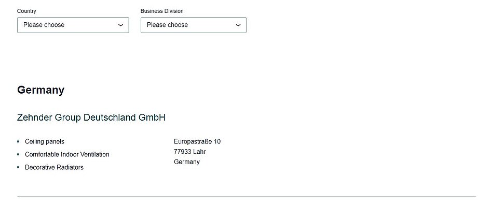This screenshot has height=220, width=503.
Task: Click the "Ceiling panels" list item
Action: 45,141
